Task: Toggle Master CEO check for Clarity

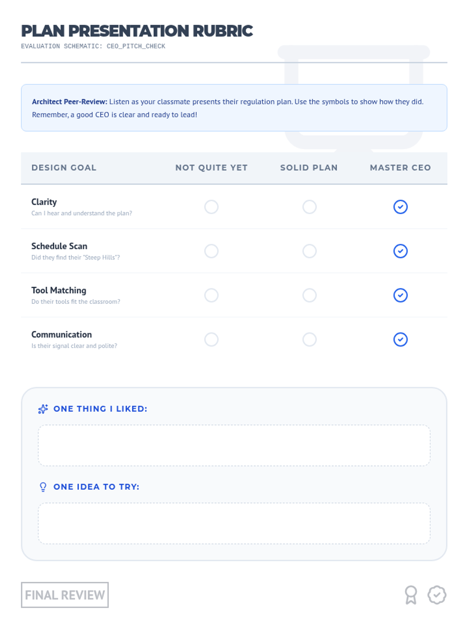Action: (400, 207)
